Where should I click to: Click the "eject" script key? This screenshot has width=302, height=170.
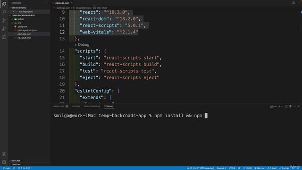89,77
